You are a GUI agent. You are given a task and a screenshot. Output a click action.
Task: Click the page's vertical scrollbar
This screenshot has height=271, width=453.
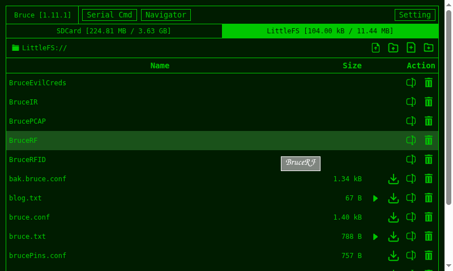[448, 107]
